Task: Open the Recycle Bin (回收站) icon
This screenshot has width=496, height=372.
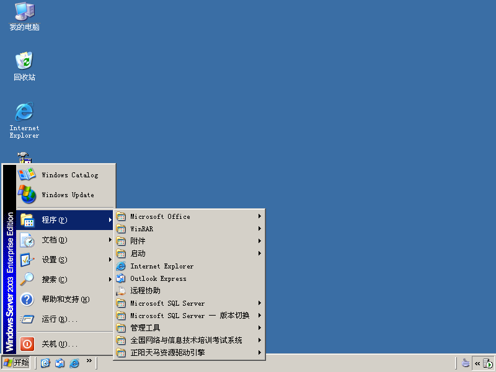Action: (x=24, y=66)
